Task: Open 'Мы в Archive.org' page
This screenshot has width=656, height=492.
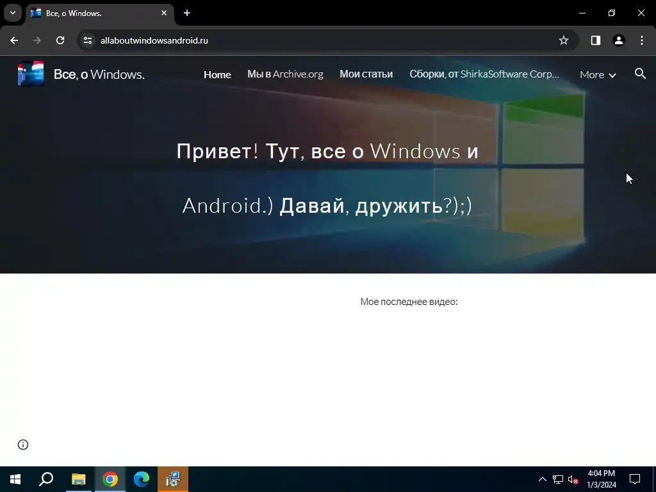Action: point(285,74)
